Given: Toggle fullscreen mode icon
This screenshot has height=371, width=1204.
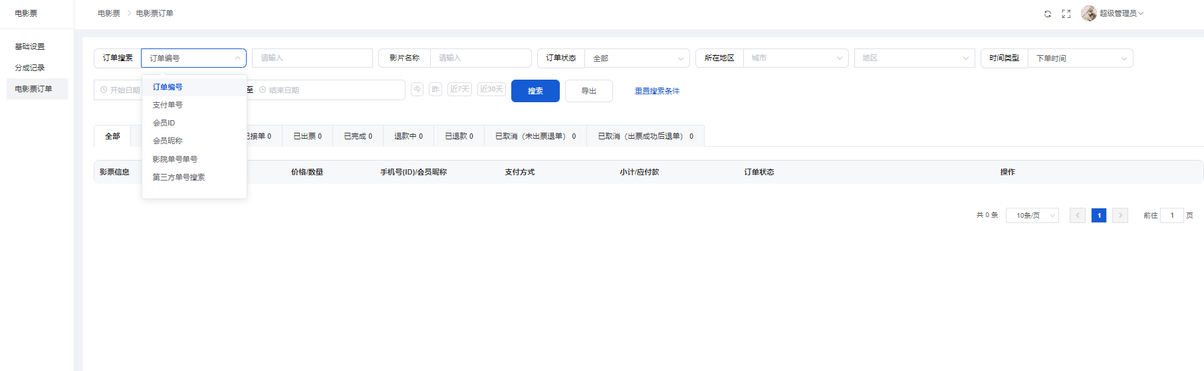Looking at the screenshot, I should (x=1066, y=14).
